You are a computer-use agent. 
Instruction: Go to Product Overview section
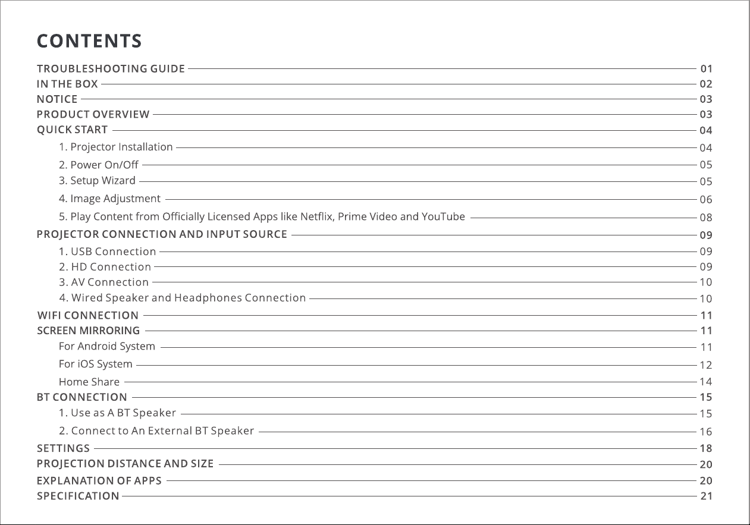coord(93,114)
